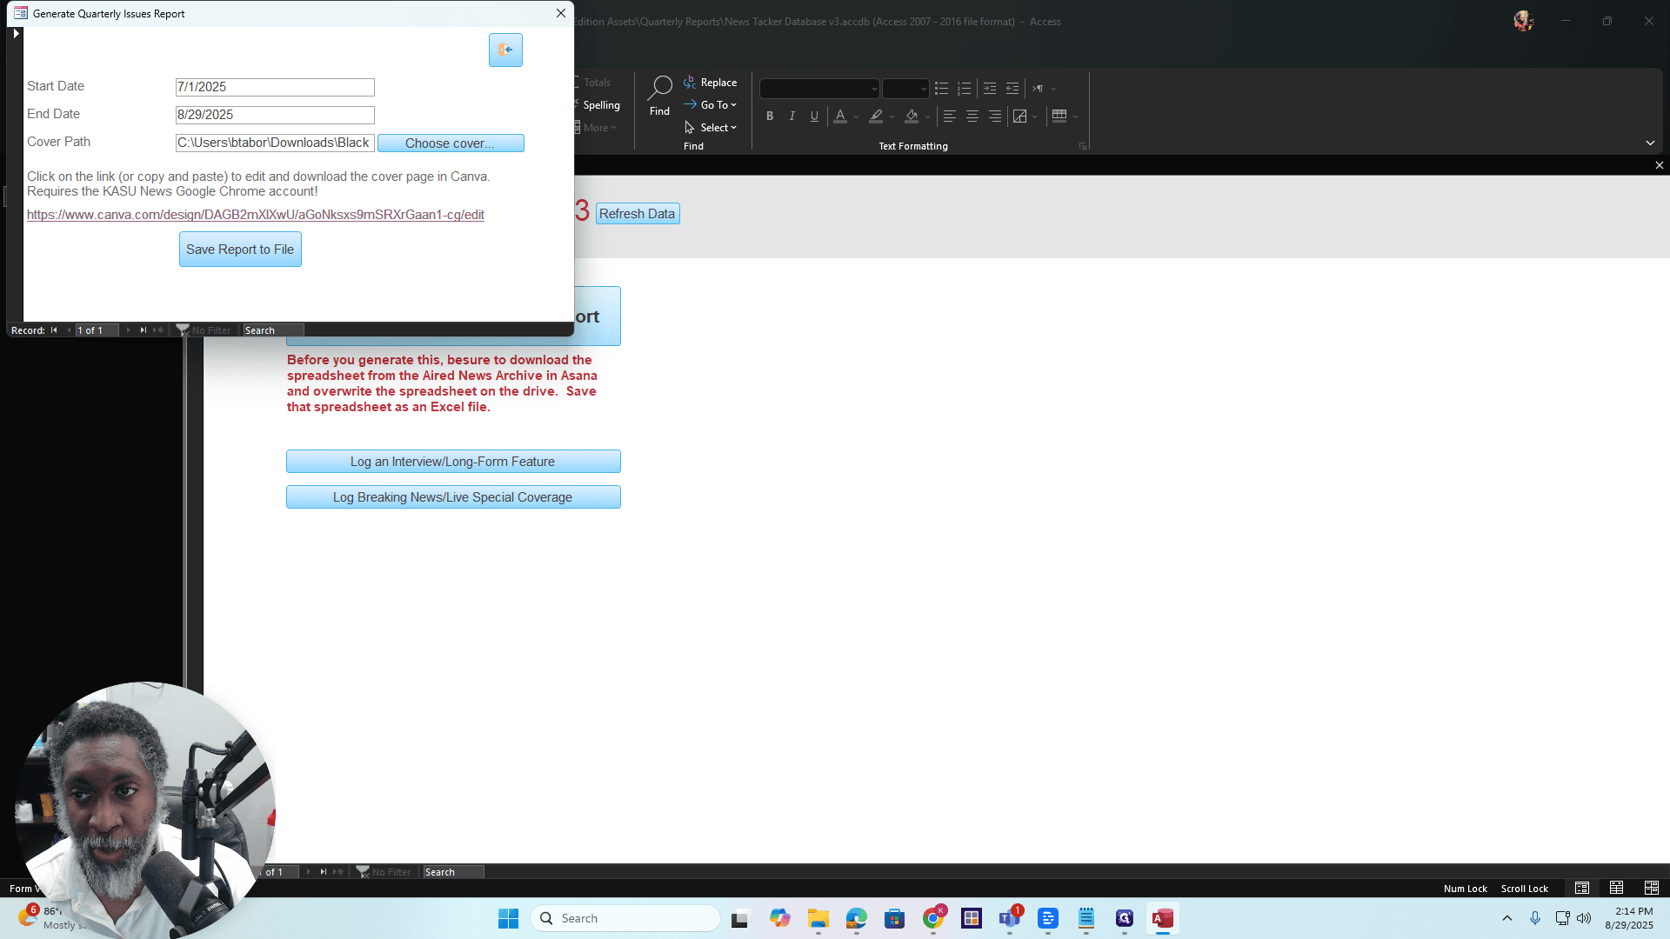Screen dimensions: 1670x939
Task: Open Microsoft Teams from the taskbar
Action: [1010, 918]
